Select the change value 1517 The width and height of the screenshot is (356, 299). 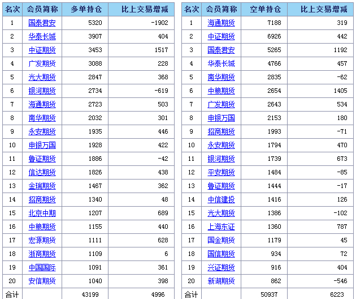(162, 50)
